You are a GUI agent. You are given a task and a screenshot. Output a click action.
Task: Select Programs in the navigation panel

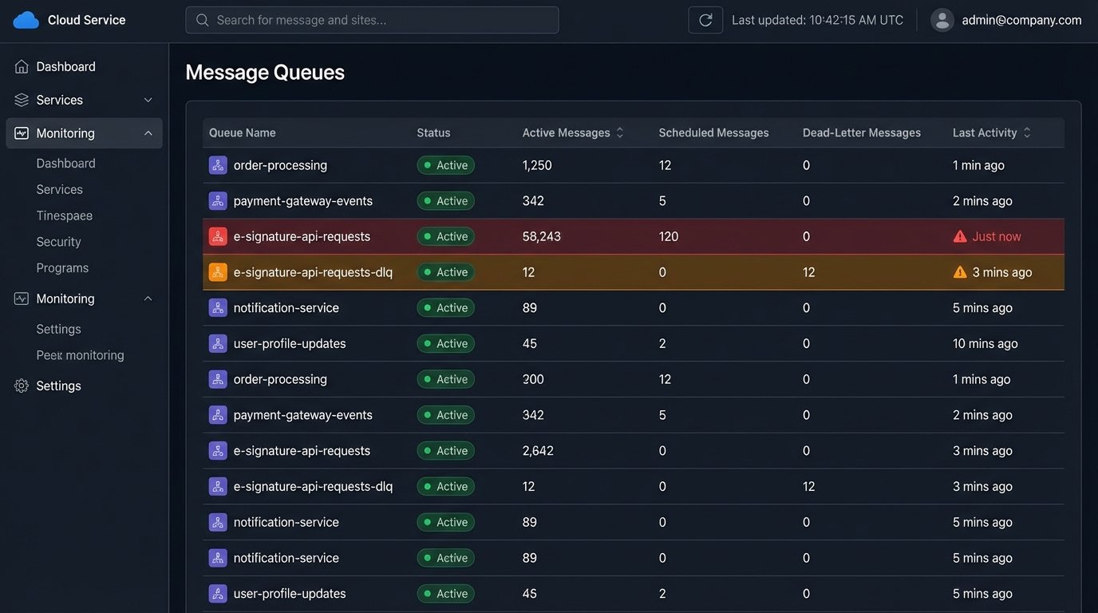point(62,267)
